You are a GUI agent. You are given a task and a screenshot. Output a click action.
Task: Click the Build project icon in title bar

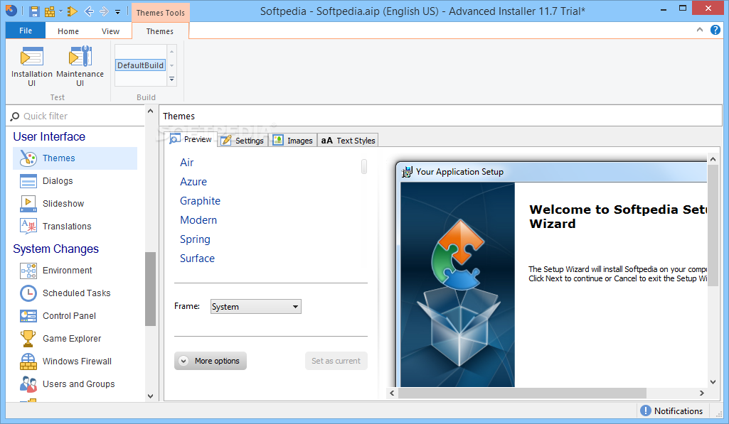click(x=49, y=11)
